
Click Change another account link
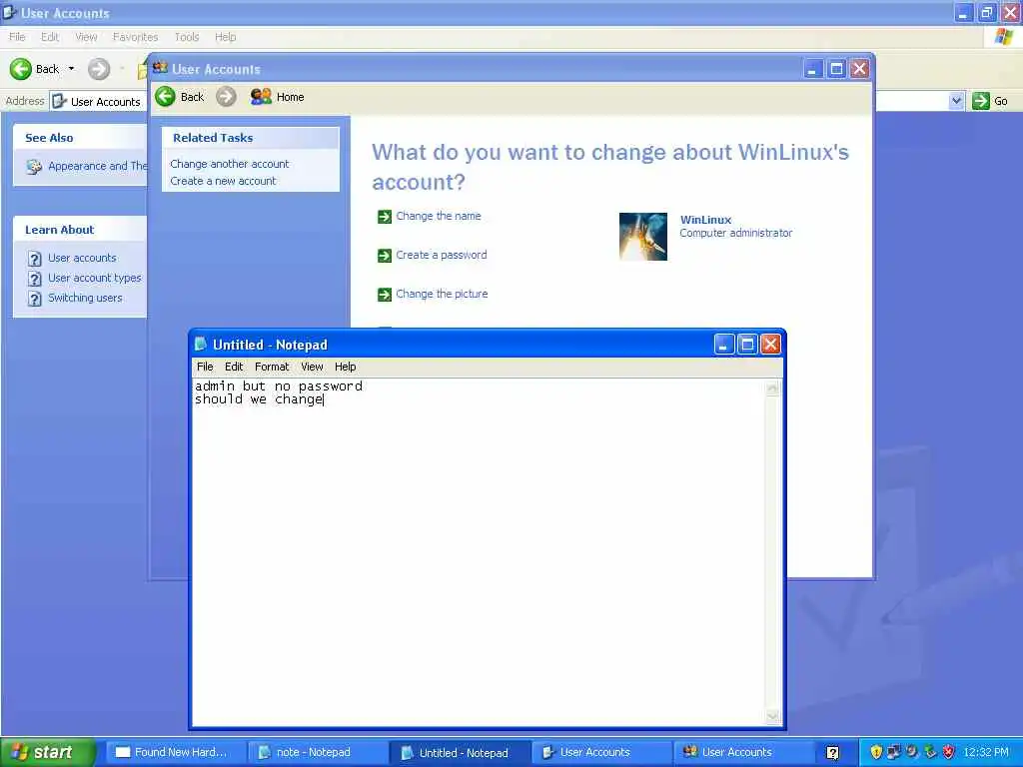[x=230, y=164]
